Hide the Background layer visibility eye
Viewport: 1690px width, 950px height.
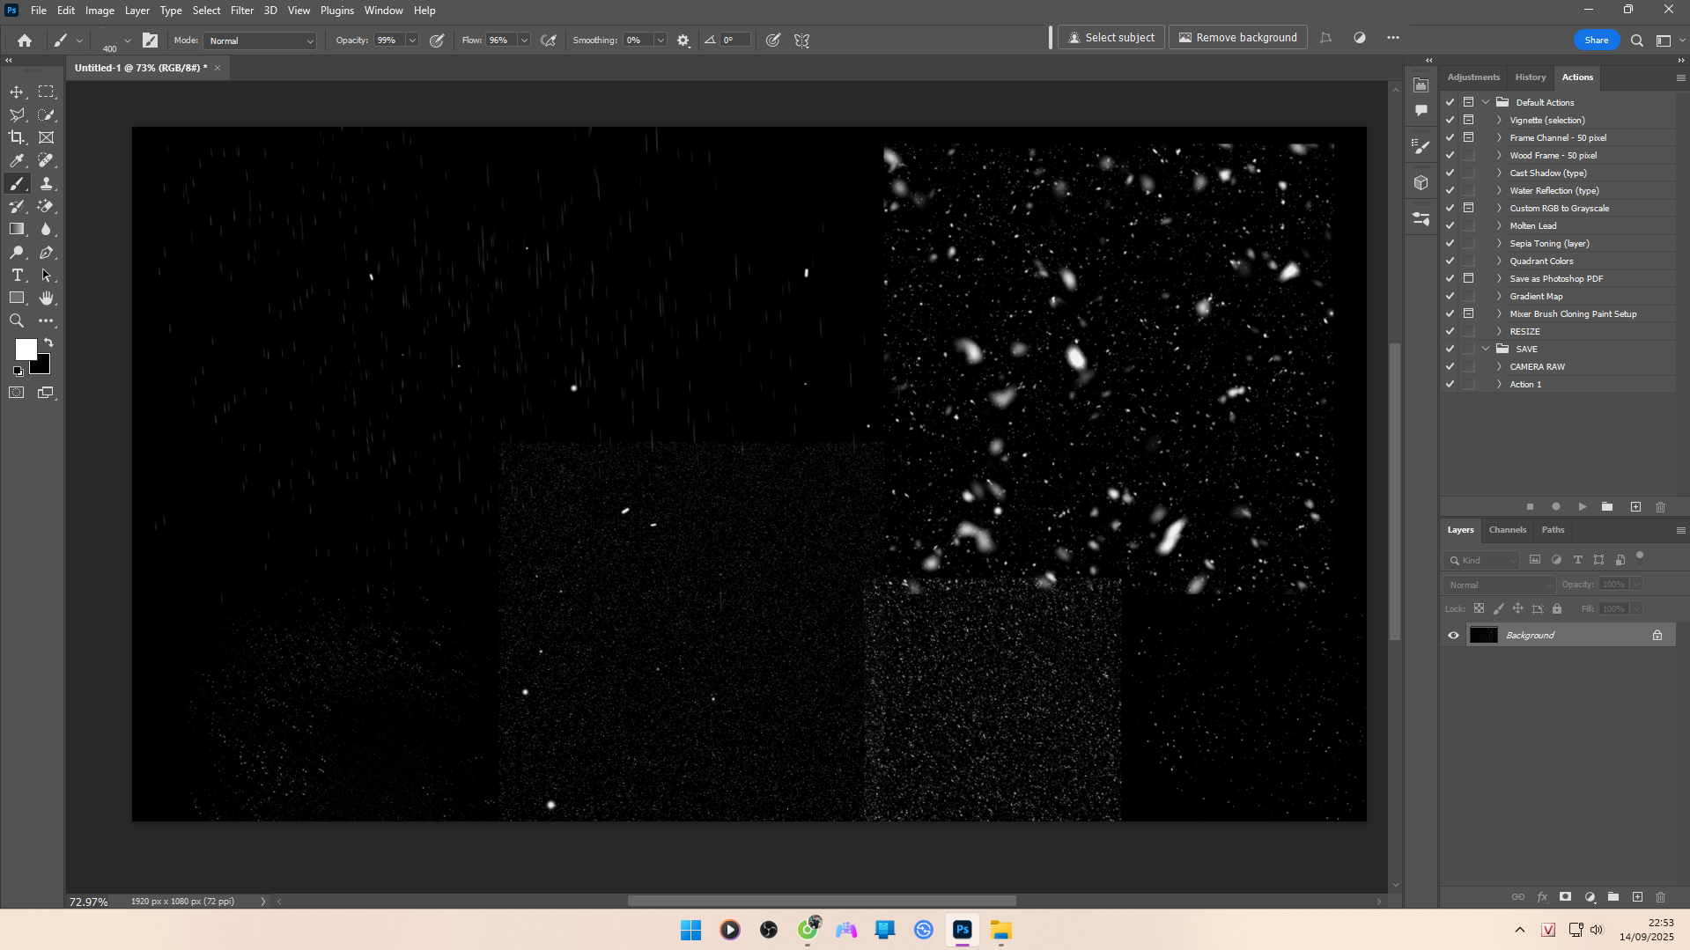pos(1453,635)
